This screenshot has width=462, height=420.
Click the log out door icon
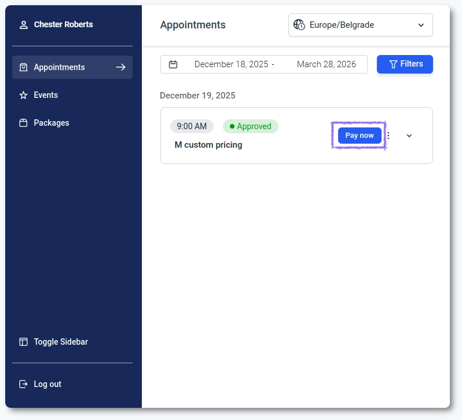pos(24,384)
